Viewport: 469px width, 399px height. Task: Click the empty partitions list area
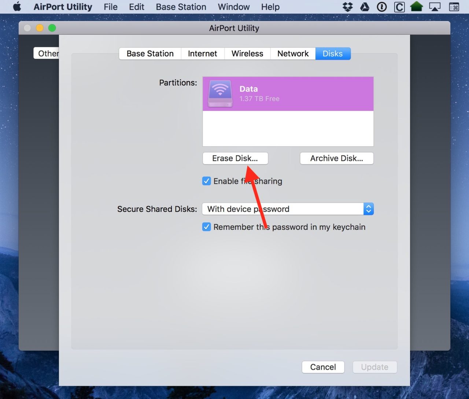288,128
